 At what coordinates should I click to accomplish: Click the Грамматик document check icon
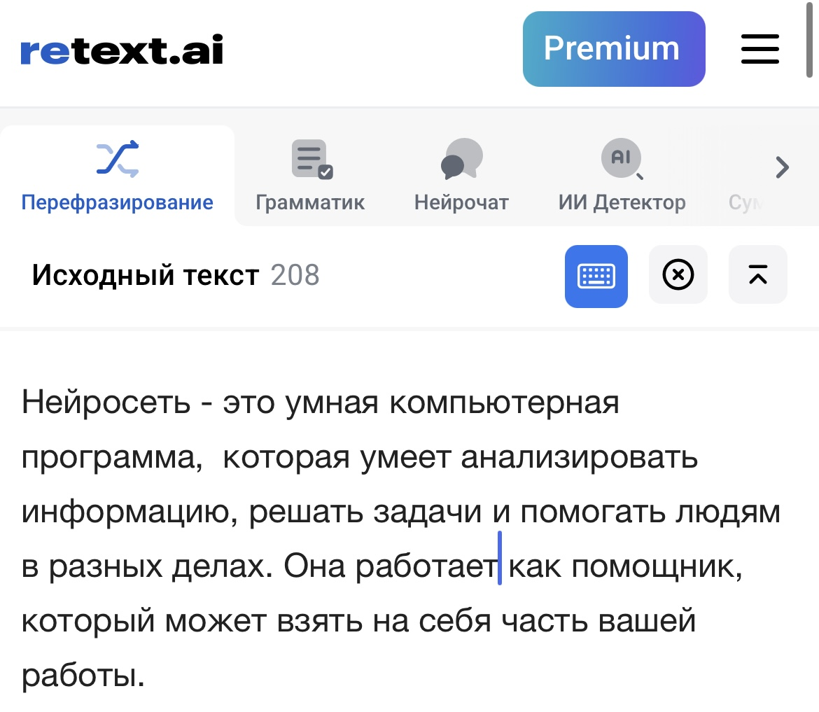click(311, 160)
